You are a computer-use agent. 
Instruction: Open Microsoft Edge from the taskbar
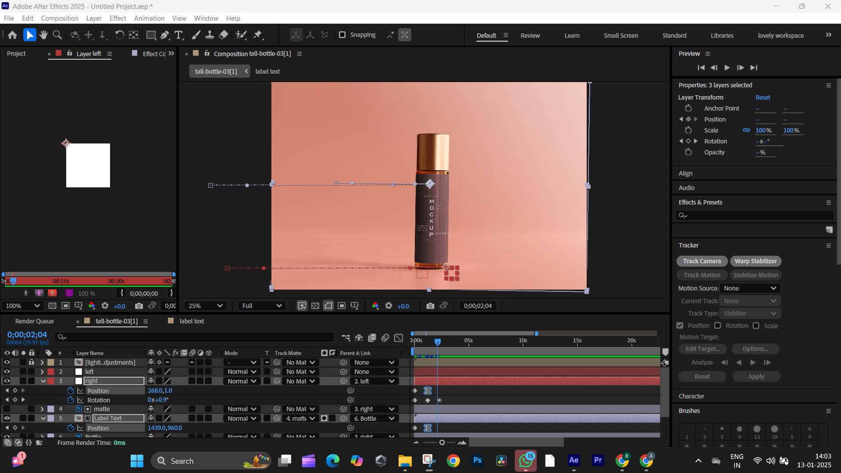tap(333, 461)
